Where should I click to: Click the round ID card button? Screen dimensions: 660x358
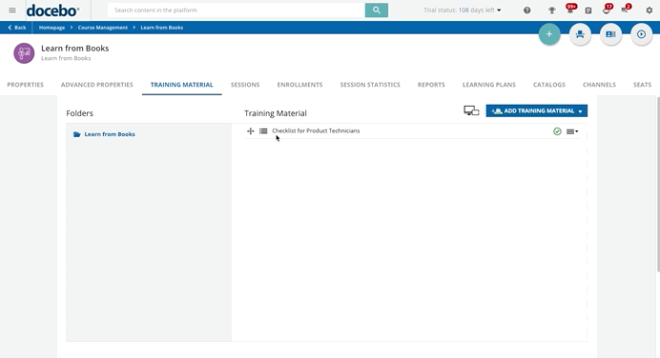610,34
